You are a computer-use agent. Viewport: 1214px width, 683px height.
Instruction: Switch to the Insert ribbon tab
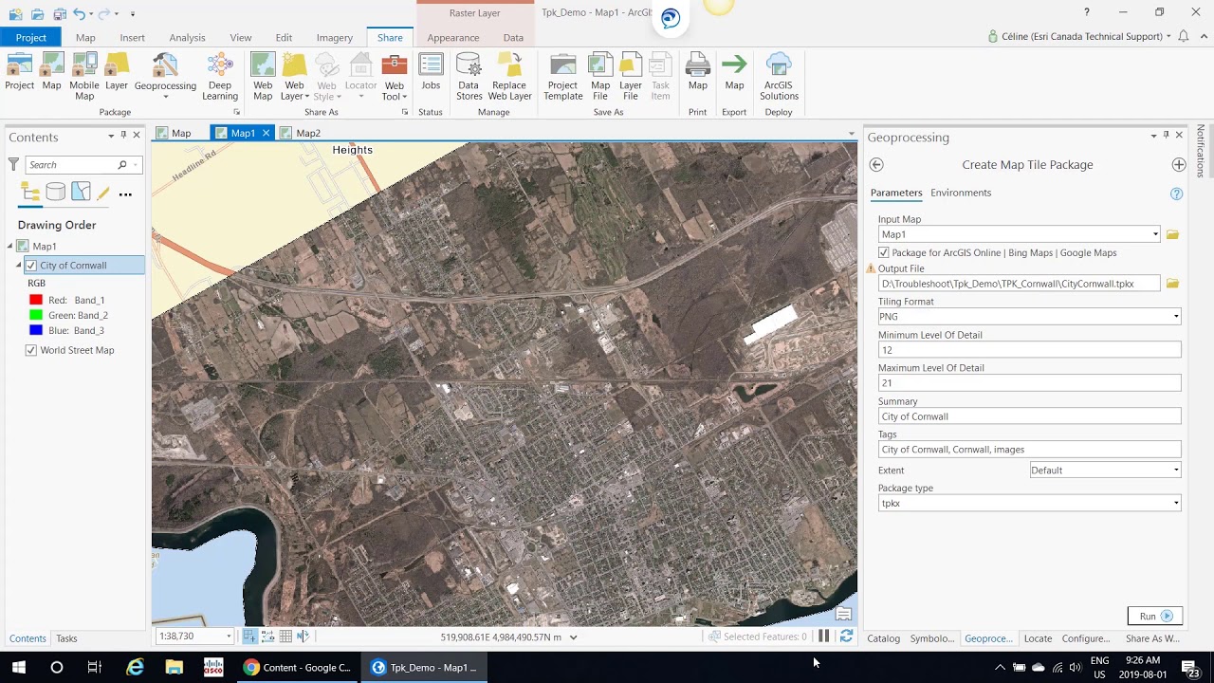pos(133,37)
